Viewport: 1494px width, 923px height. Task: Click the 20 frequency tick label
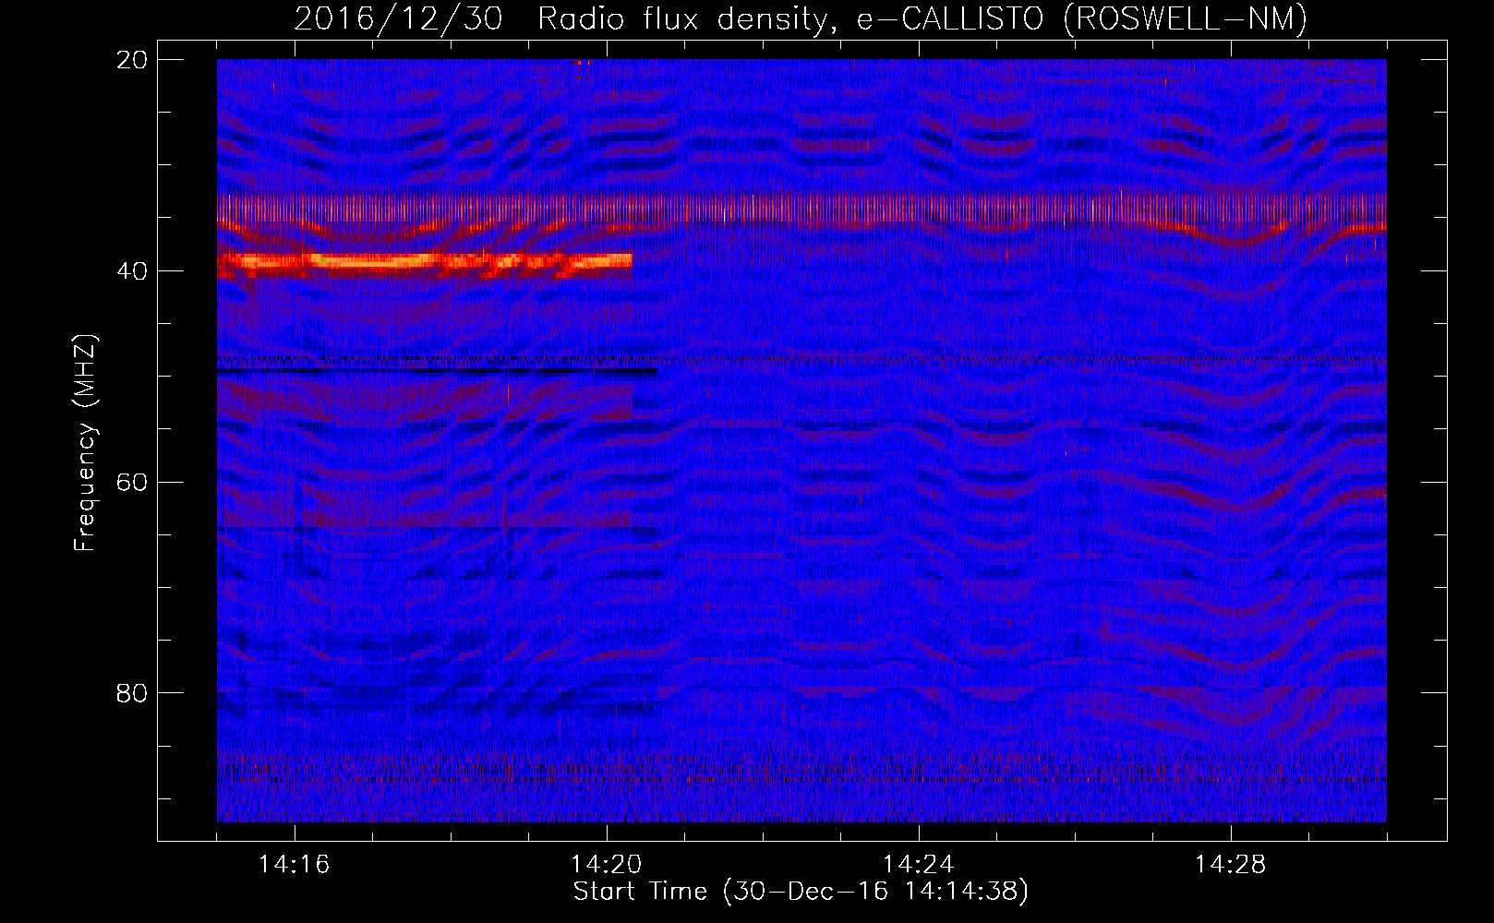(132, 60)
